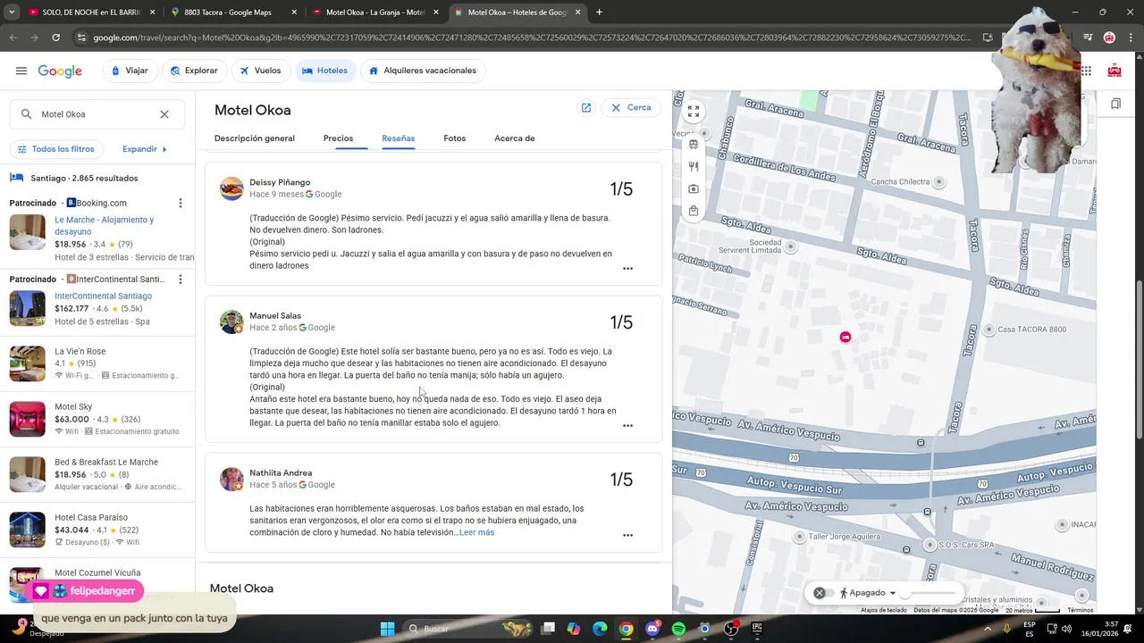Open Términos link on map
1144x643 pixels.
1080,610
